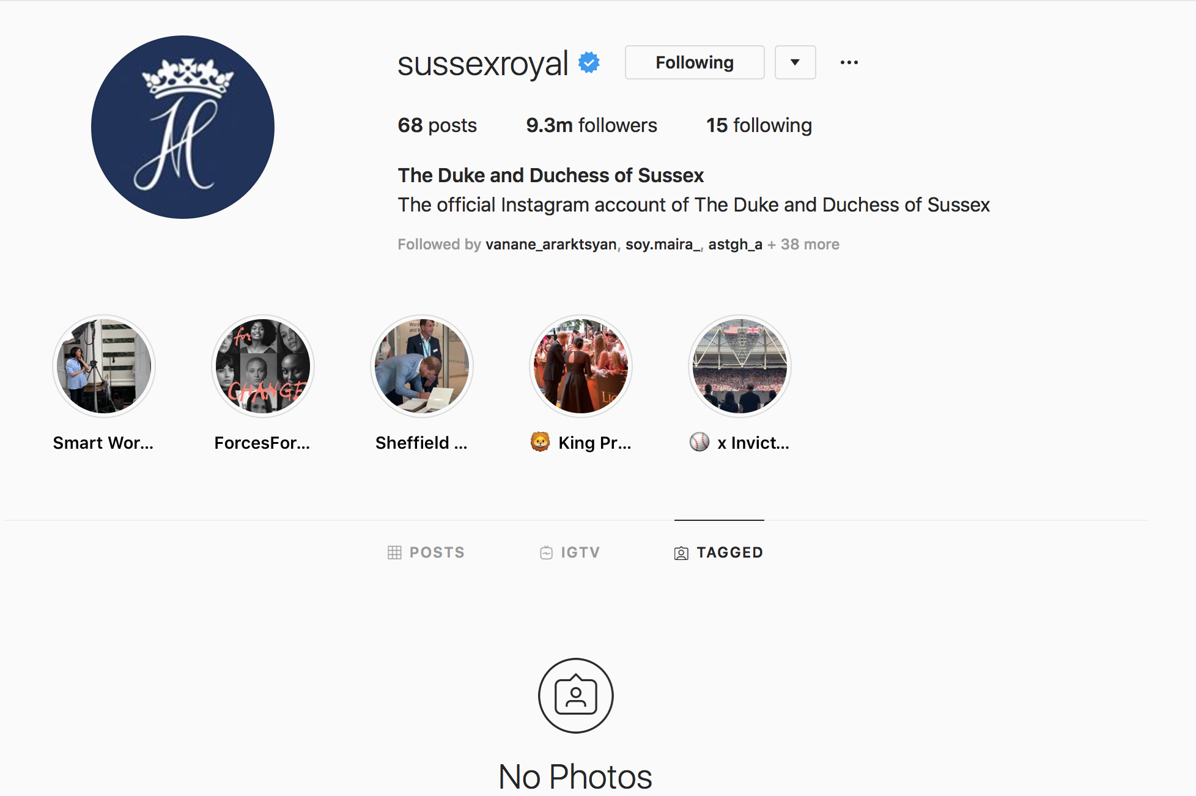Click the + 38 more followers link
This screenshot has height=796, width=1196.
point(803,245)
